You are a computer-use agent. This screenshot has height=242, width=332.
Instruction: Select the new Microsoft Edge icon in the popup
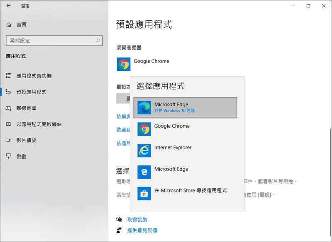tap(144, 108)
